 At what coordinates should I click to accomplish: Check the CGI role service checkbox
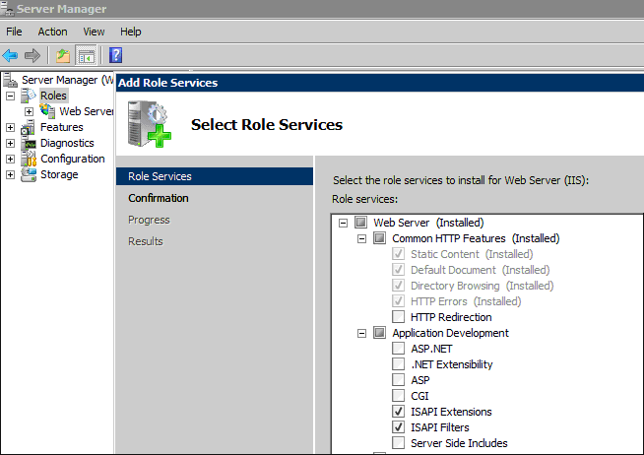pyautogui.click(x=398, y=396)
